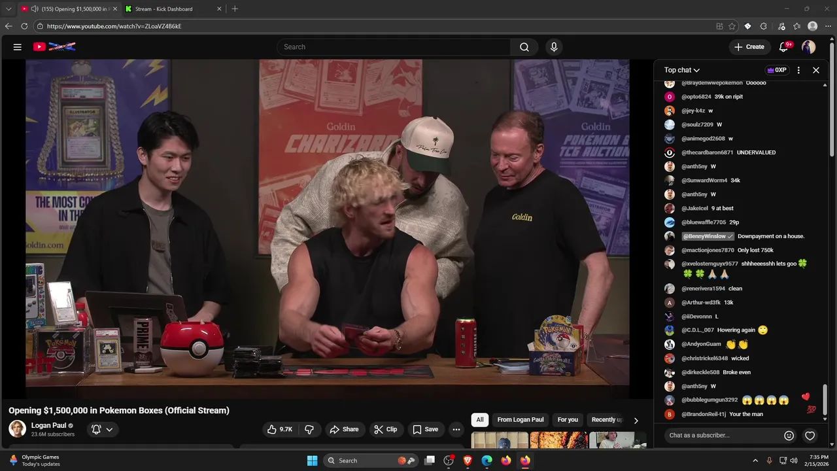Open live chat more options menu
837x471 pixels.
point(798,70)
